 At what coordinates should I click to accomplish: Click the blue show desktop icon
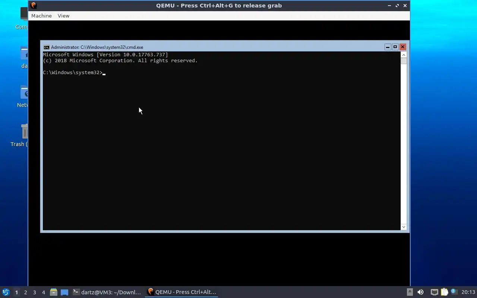tap(64, 292)
